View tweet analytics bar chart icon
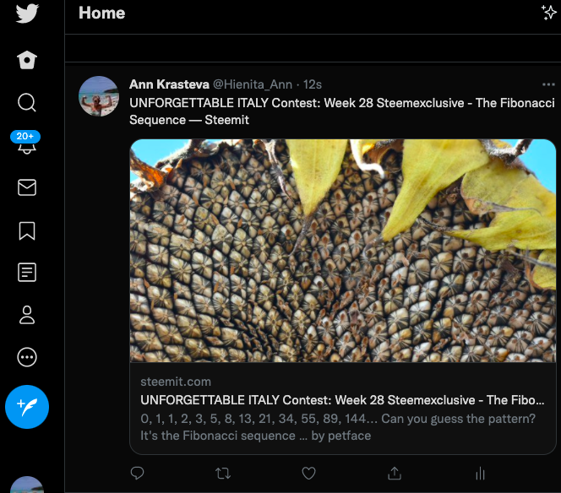The height and width of the screenshot is (493, 561). point(480,474)
